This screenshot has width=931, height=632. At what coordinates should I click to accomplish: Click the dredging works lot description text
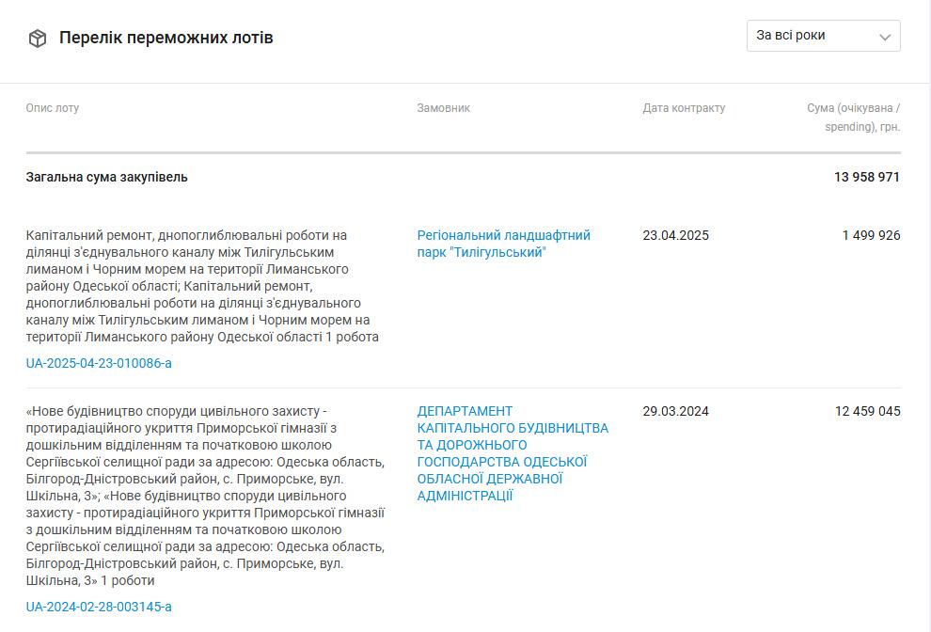point(202,286)
